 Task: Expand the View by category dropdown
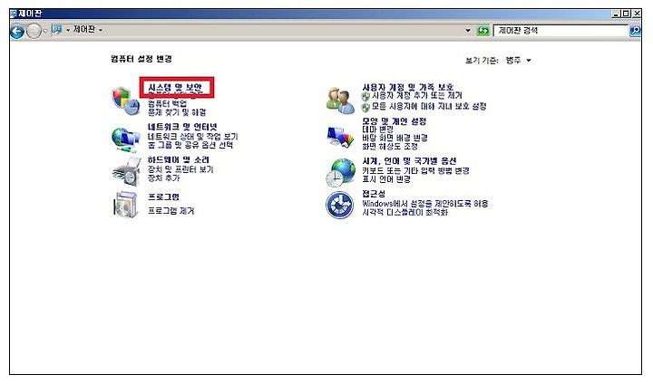tap(519, 61)
